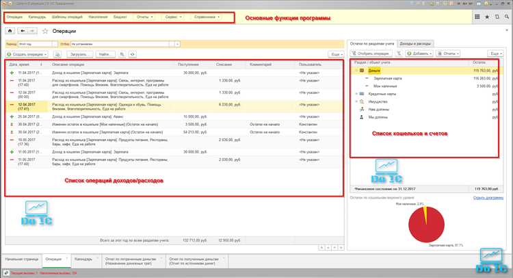Expand the Кредитные карты tree section
The image size is (513, 278).
(356, 94)
